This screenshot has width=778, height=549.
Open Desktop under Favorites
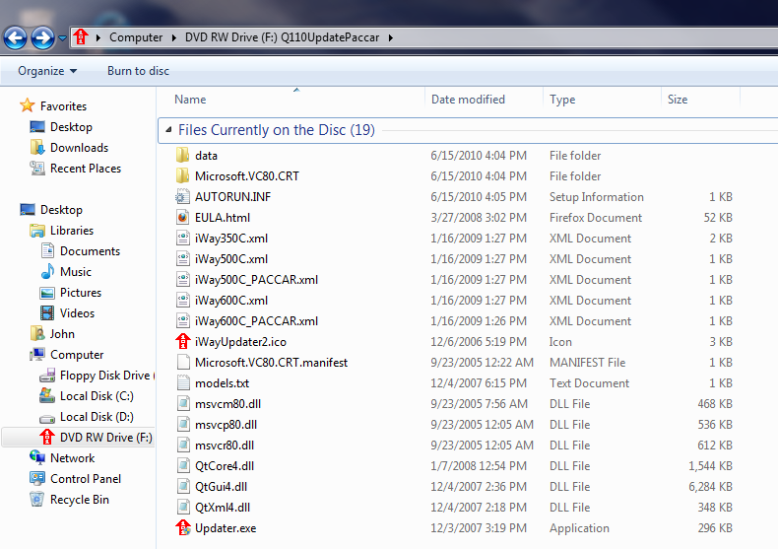pyautogui.click(x=71, y=127)
